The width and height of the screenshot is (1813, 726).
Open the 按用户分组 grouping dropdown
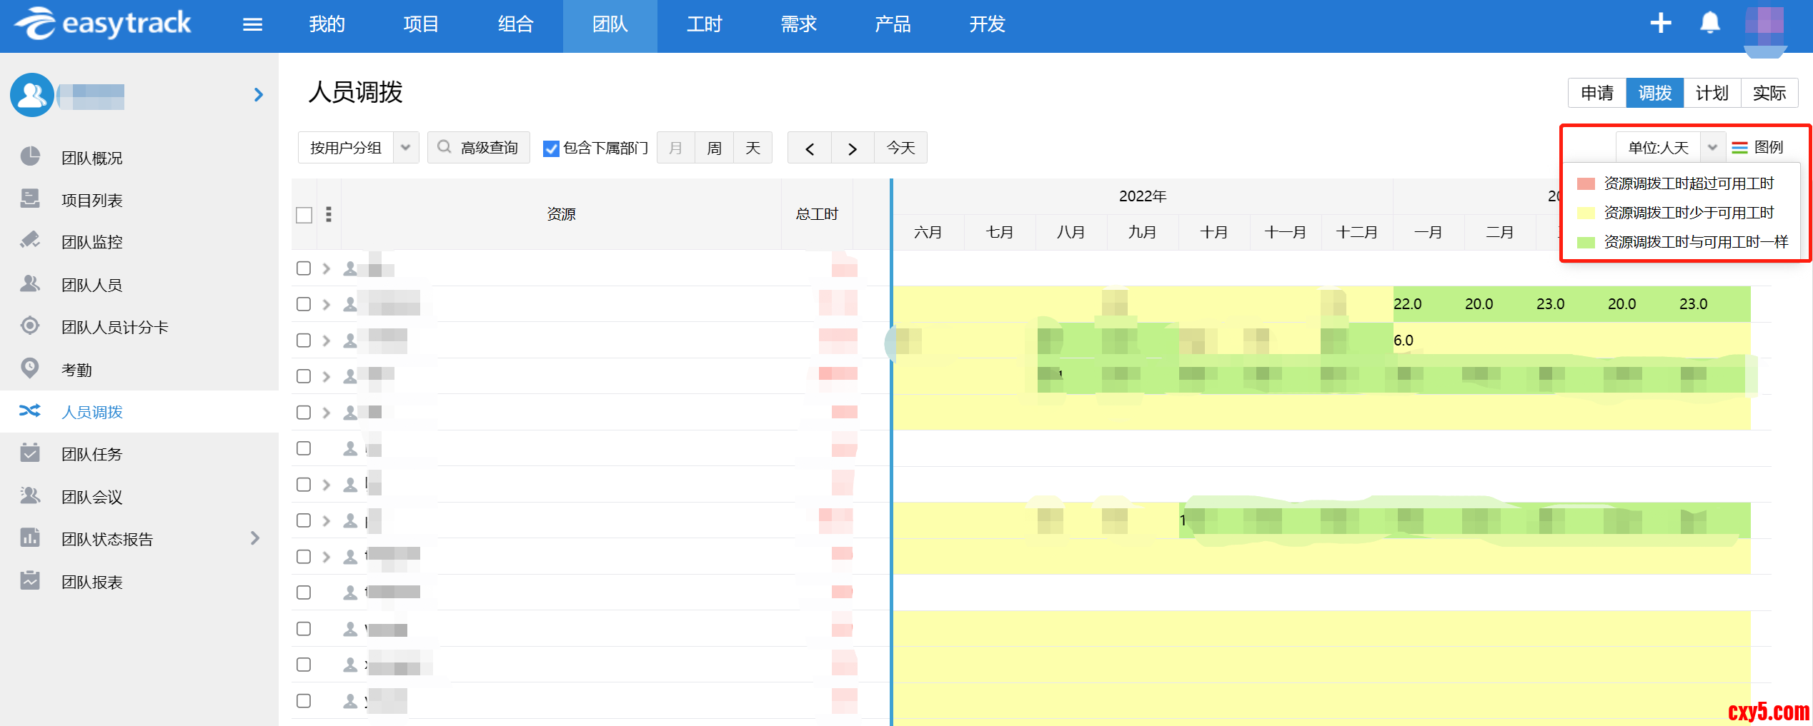[357, 148]
